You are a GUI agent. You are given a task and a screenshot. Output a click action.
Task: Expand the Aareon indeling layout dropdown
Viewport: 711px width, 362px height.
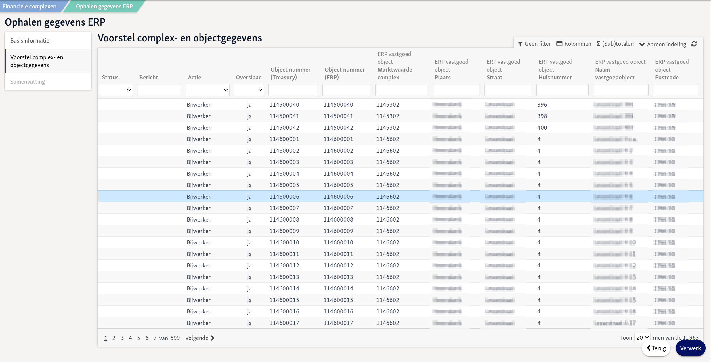pos(663,44)
